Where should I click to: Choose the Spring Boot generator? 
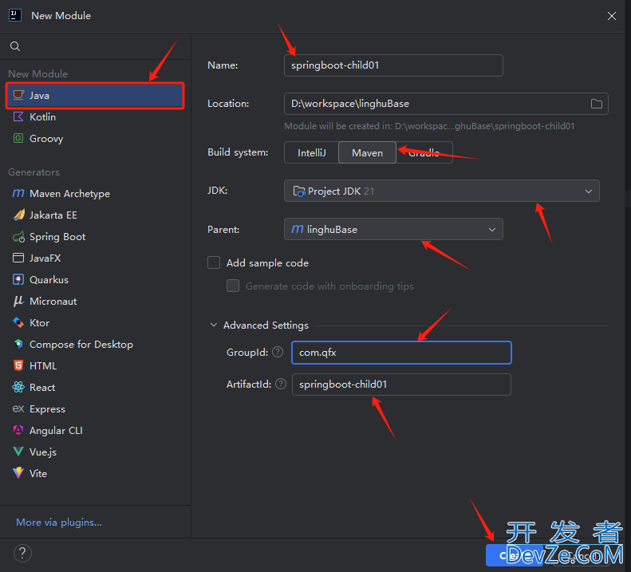[95, 237]
